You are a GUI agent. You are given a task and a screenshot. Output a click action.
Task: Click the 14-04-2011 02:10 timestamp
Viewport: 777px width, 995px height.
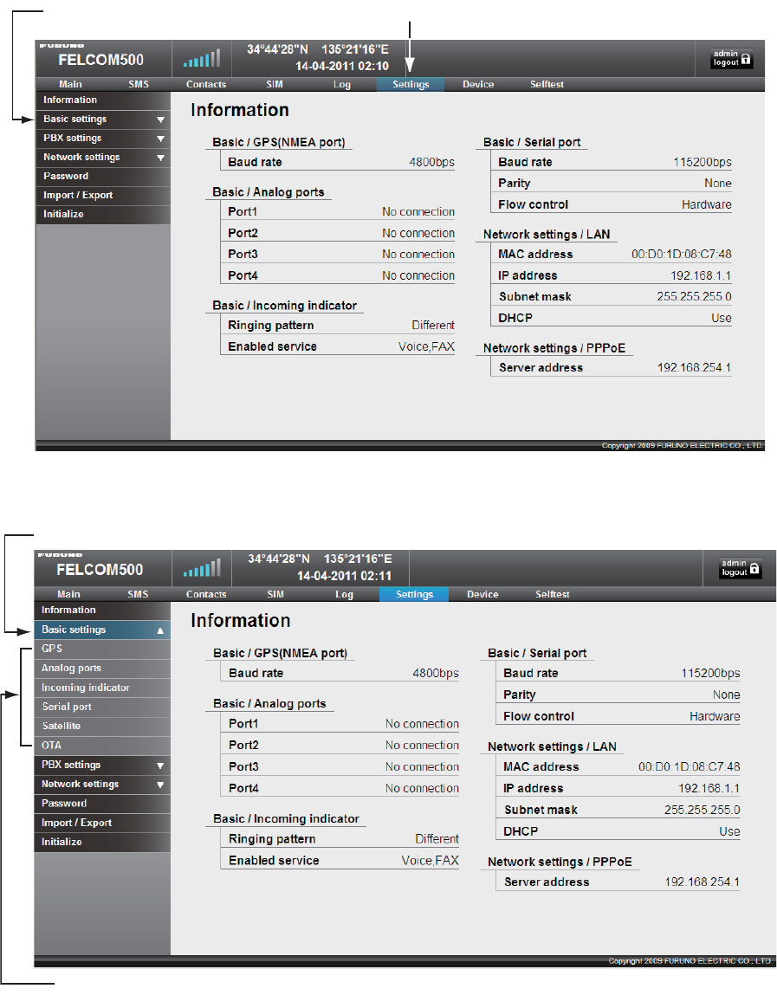[x=342, y=66]
